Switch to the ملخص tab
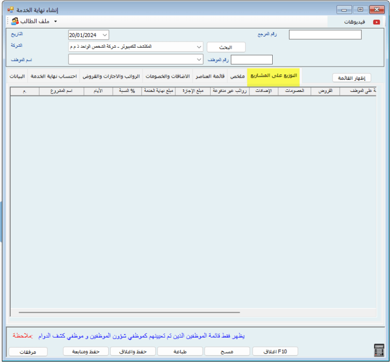Image resolution: width=390 pixels, height=362 pixels. [237, 76]
